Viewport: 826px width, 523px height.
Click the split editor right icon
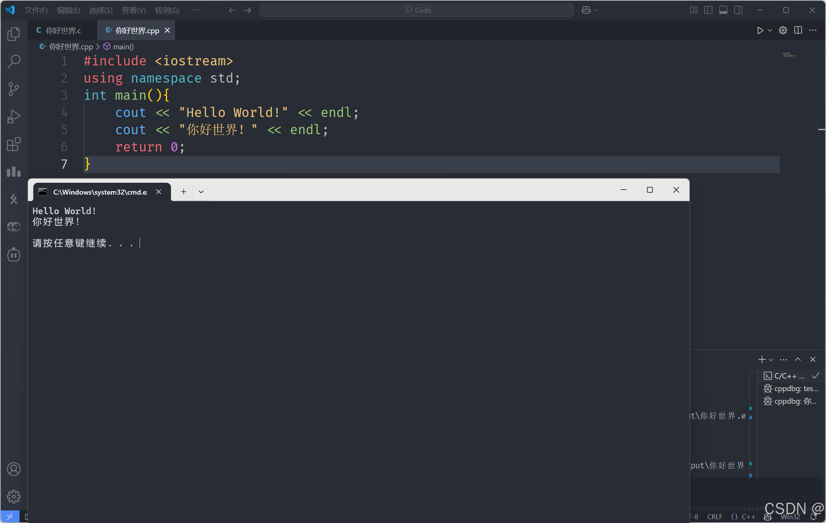point(798,30)
